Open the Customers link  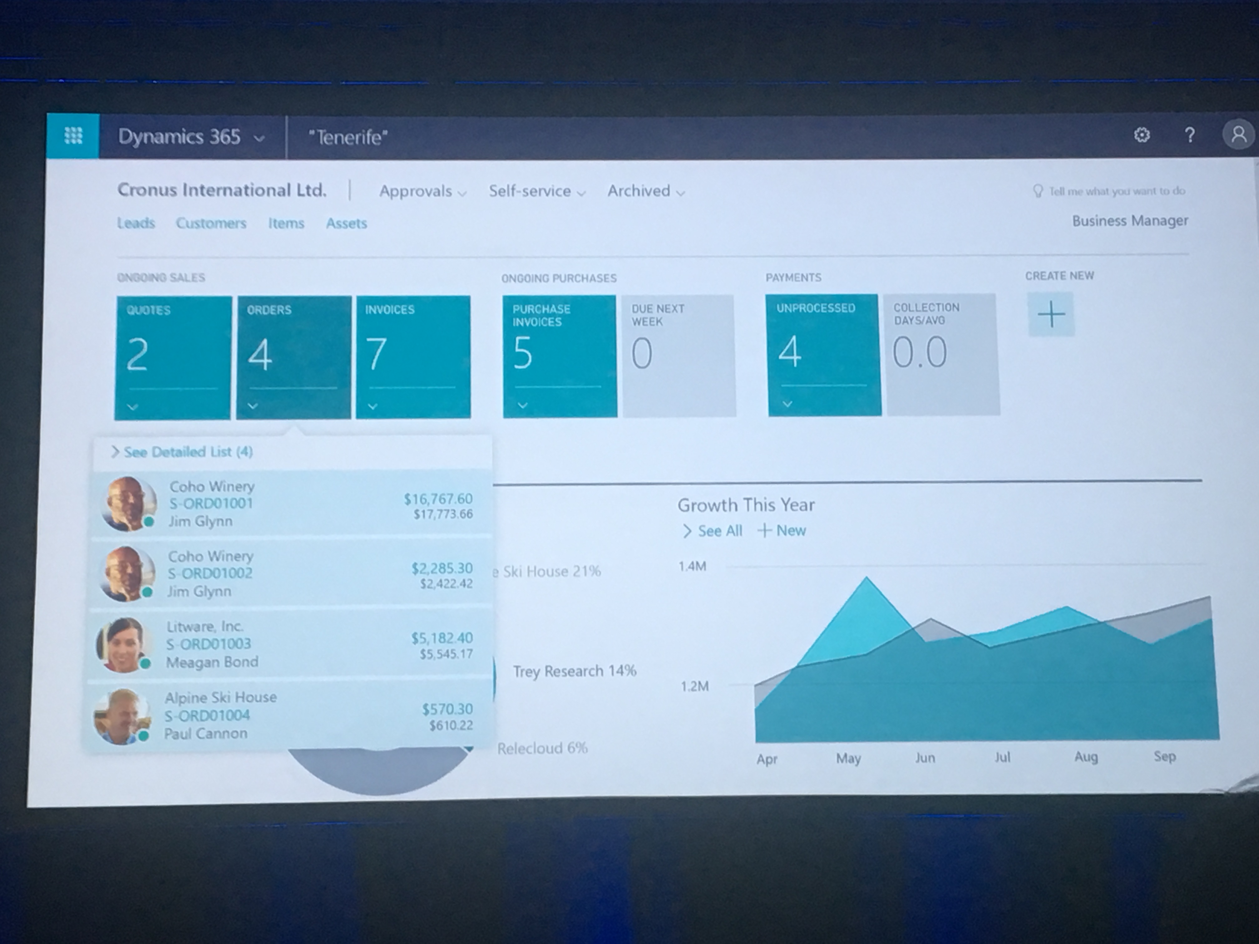coord(211,223)
